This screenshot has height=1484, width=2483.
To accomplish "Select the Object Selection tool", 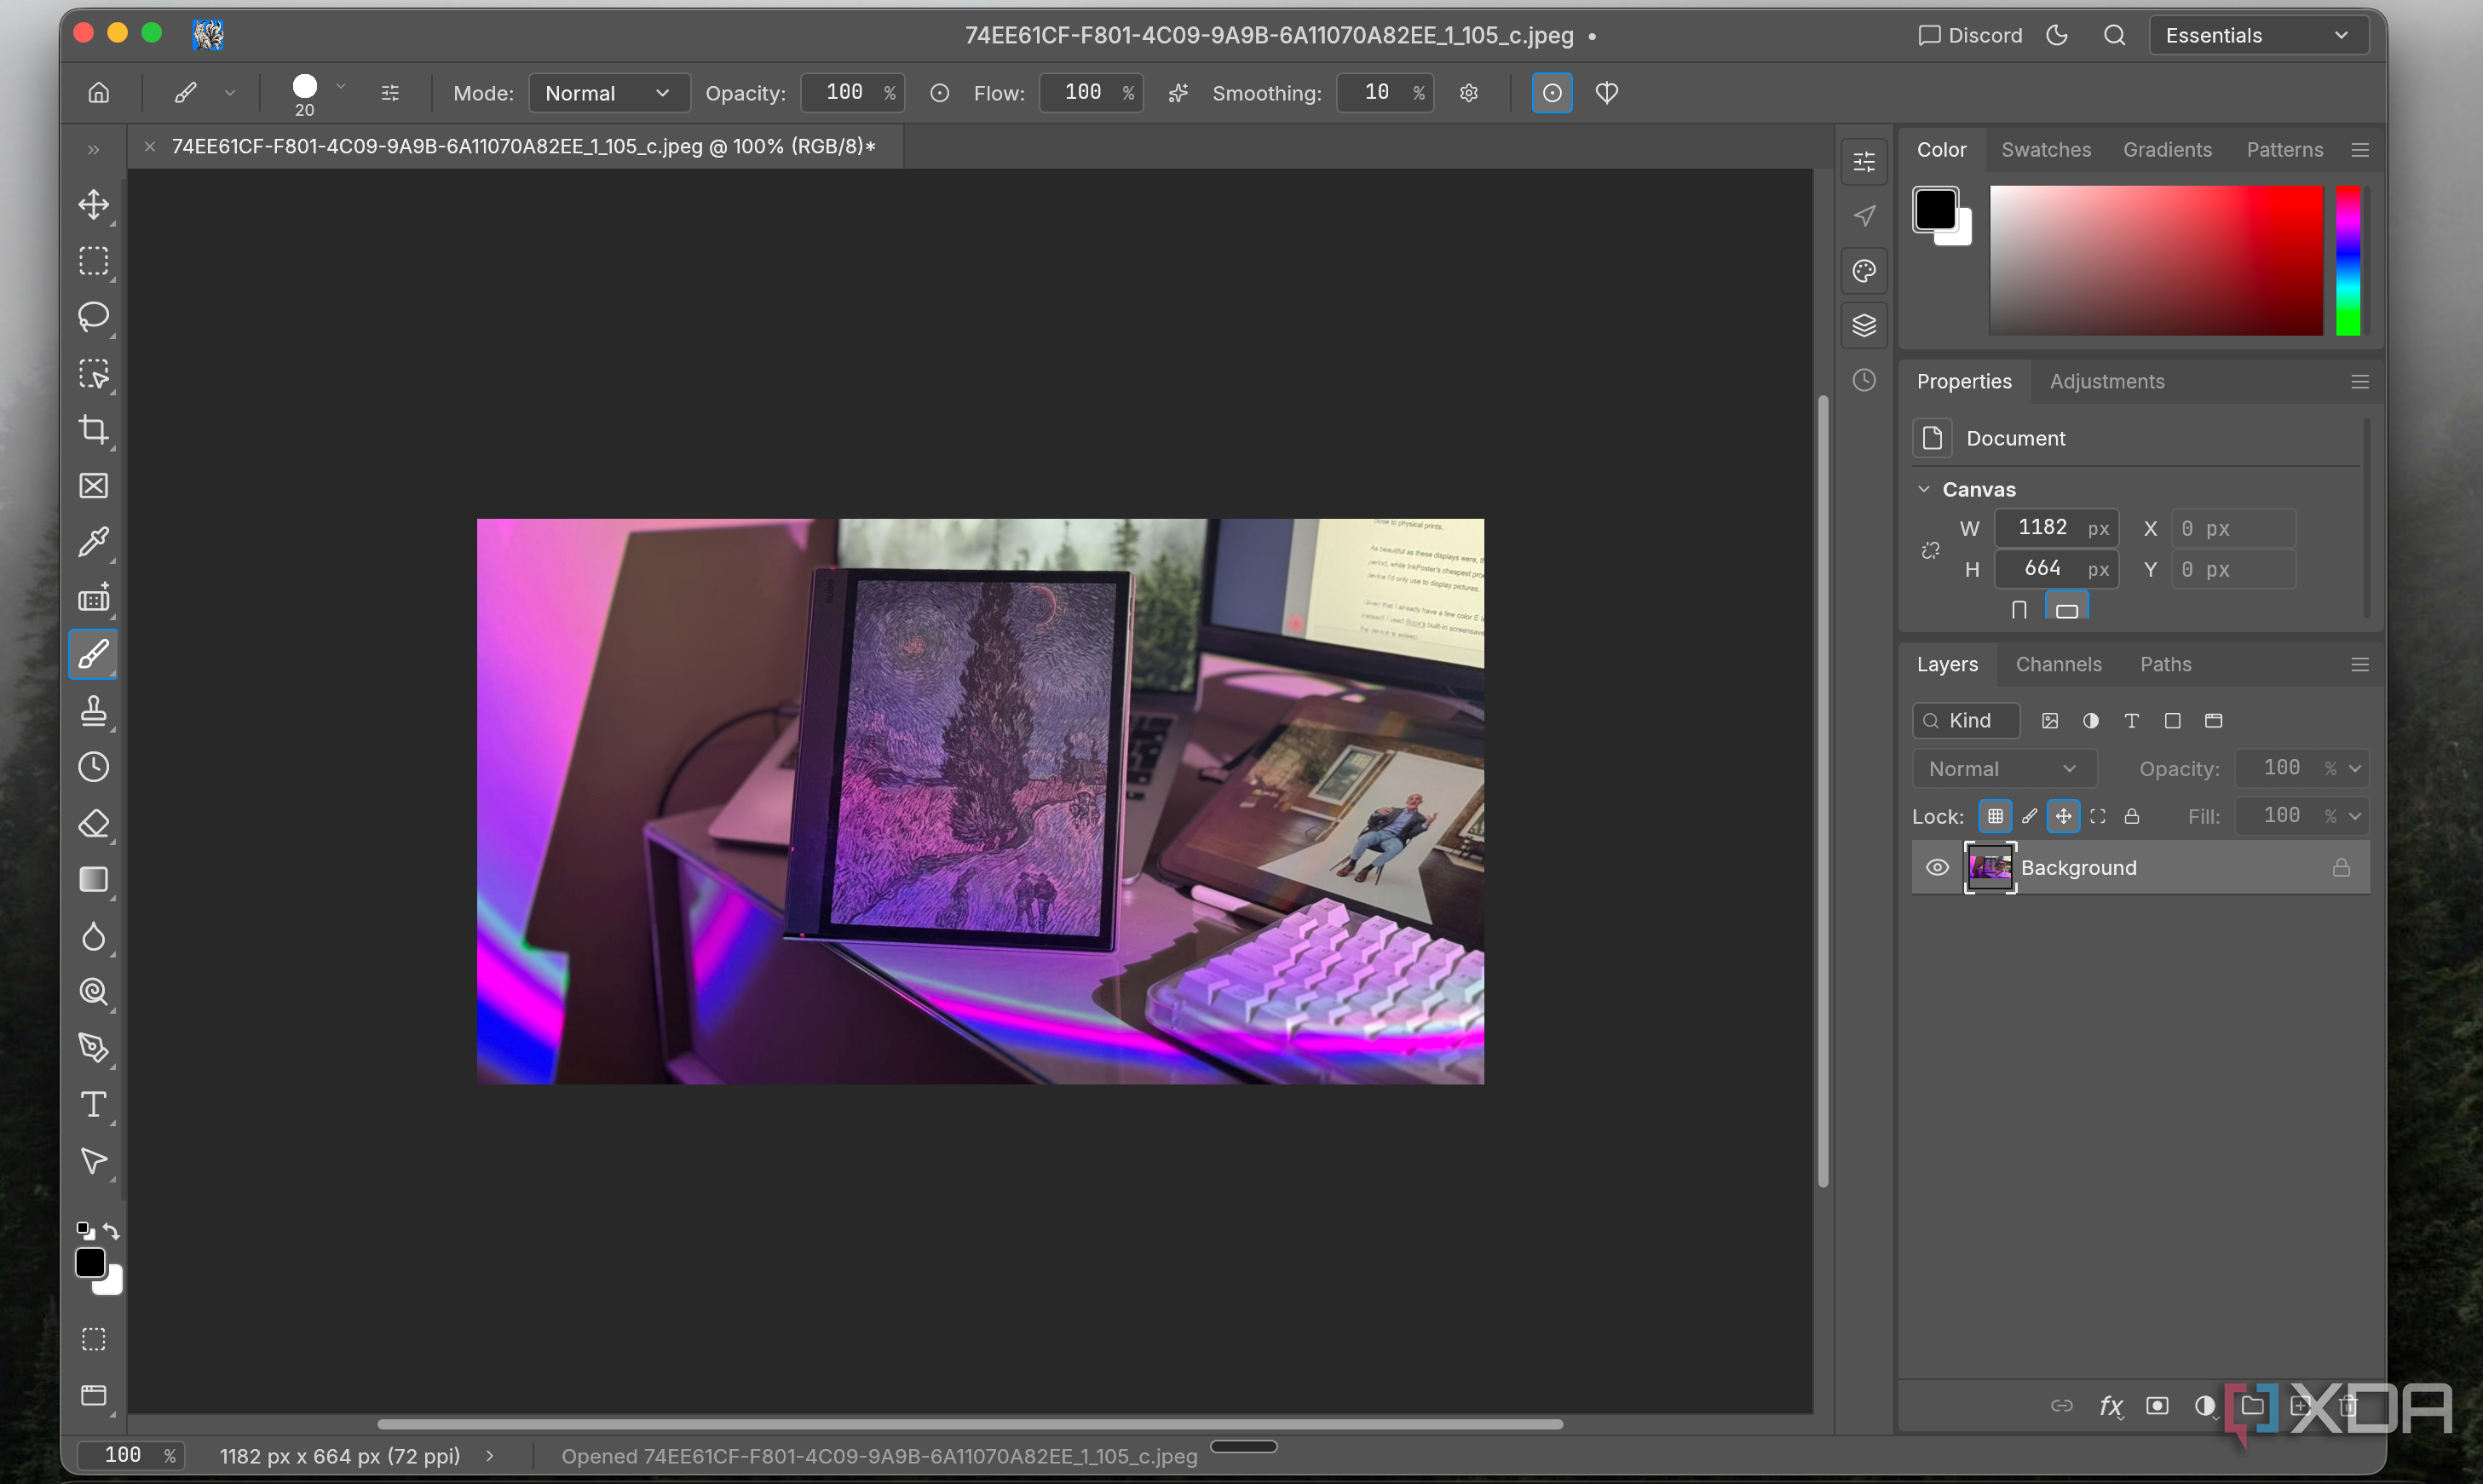I will (94, 374).
